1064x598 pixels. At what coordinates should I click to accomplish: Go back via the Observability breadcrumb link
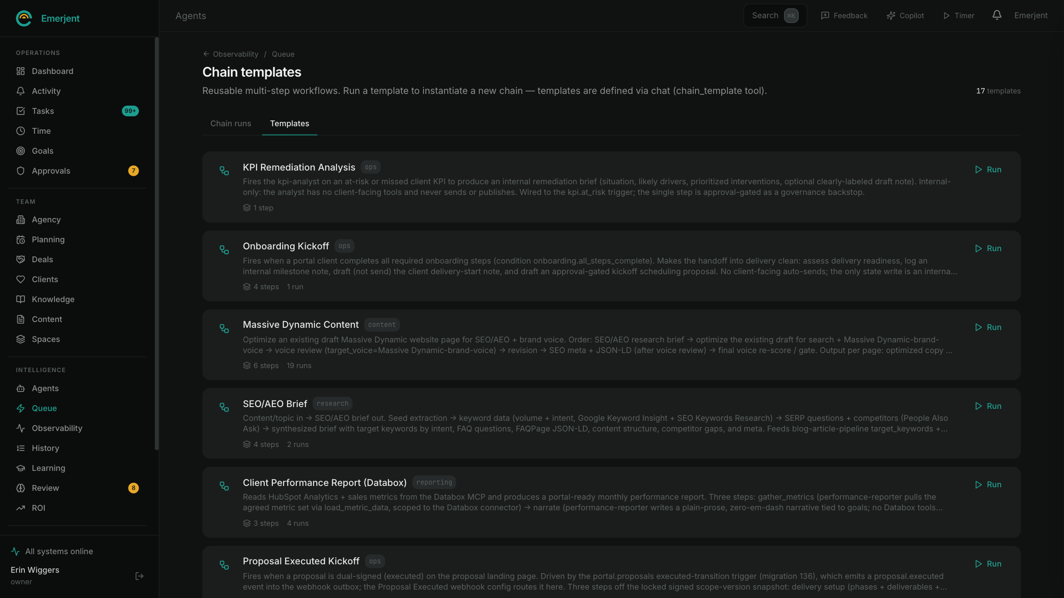231,54
